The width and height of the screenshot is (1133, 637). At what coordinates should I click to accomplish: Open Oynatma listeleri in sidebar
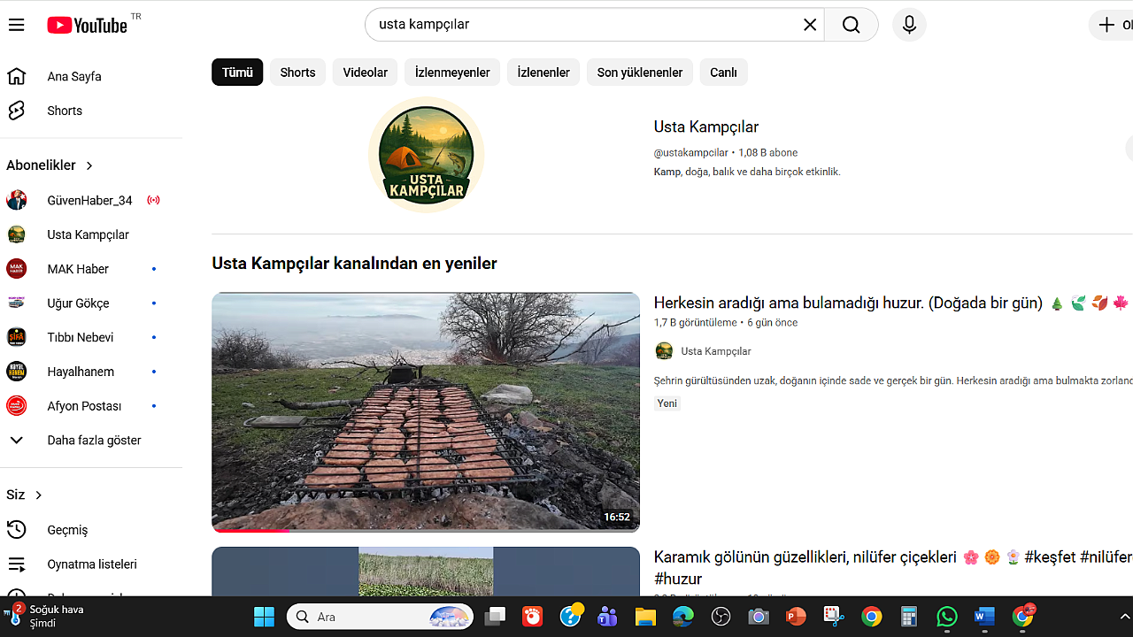pos(91,564)
